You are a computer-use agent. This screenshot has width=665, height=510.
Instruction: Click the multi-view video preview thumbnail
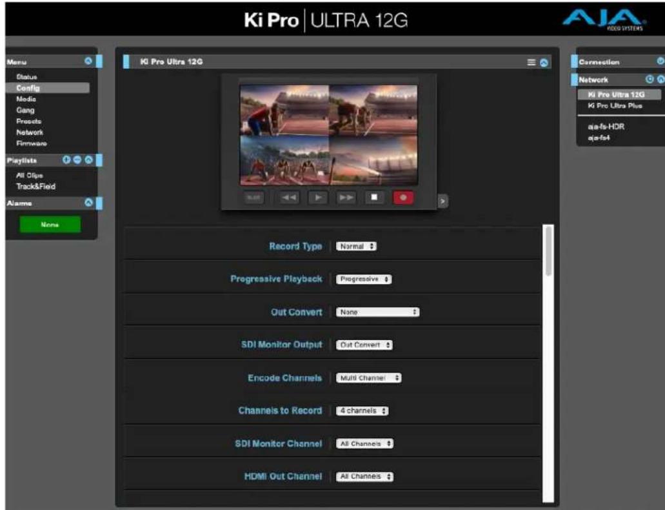(329, 135)
